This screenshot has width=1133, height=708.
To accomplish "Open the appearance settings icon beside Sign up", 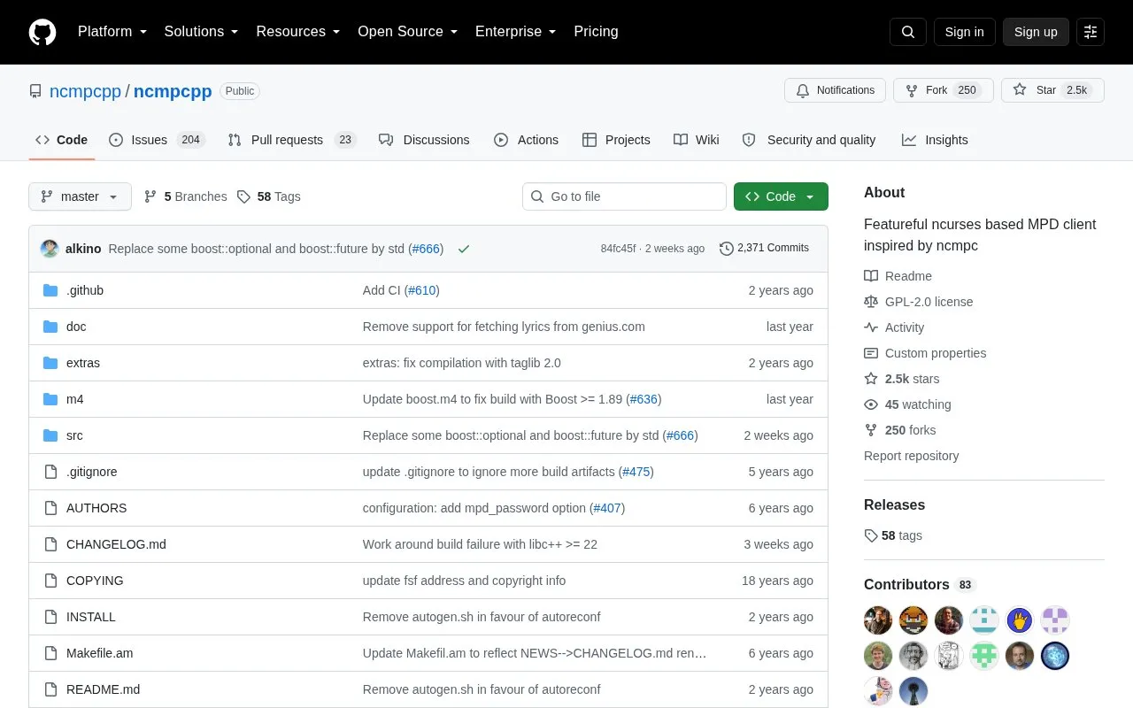I will (x=1091, y=32).
